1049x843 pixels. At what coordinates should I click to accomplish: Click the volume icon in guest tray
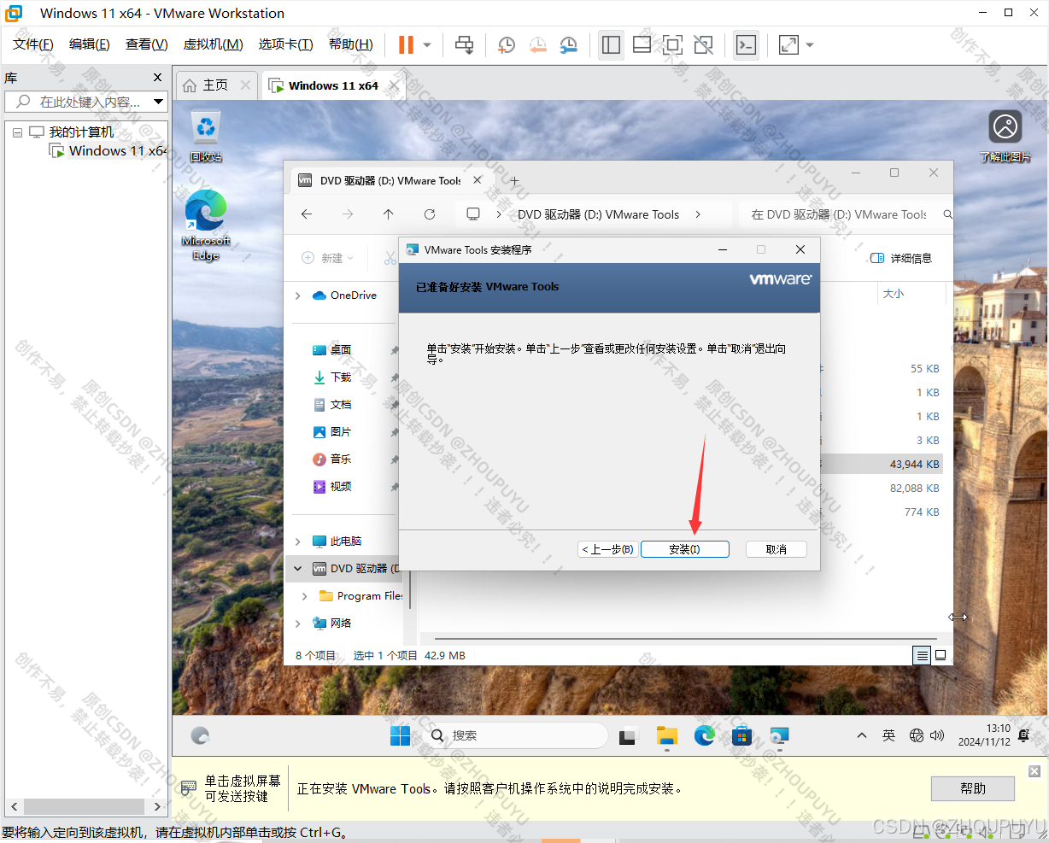(937, 735)
